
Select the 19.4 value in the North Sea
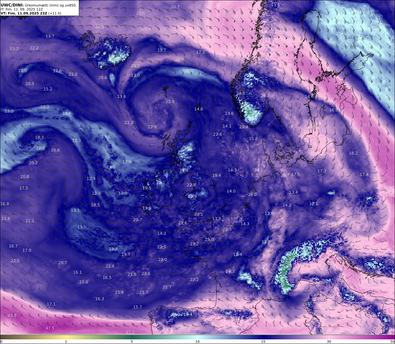[x=217, y=175]
